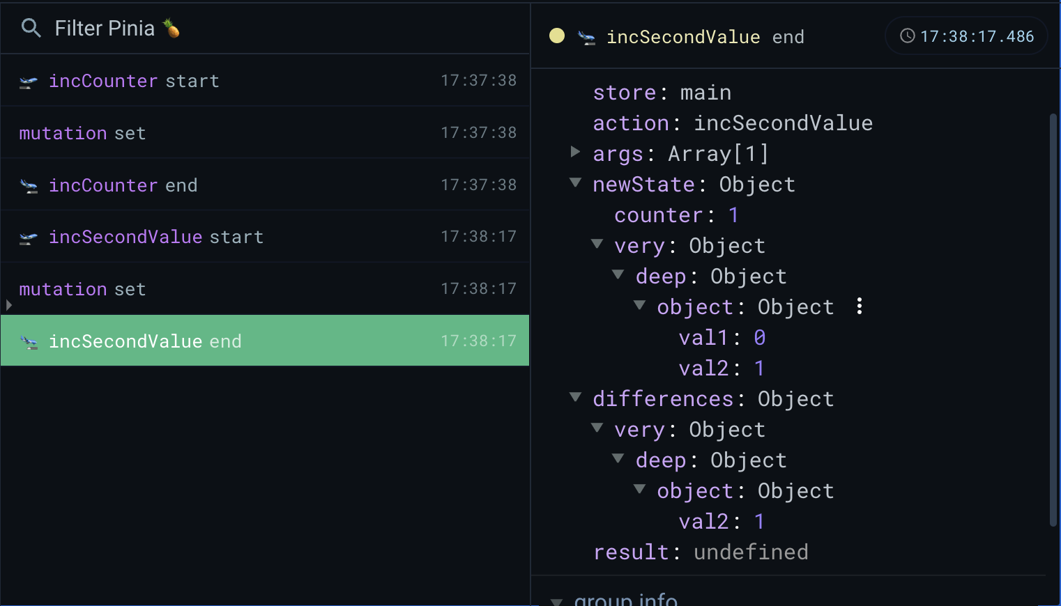Select the highlighted incSecondValue end event
Image resolution: width=1061 pixels, height=606 pixels.
(x=265, y=341)
